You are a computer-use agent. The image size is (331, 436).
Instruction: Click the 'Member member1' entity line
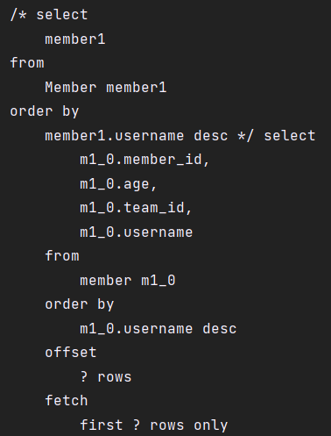(x=106, y=88)
